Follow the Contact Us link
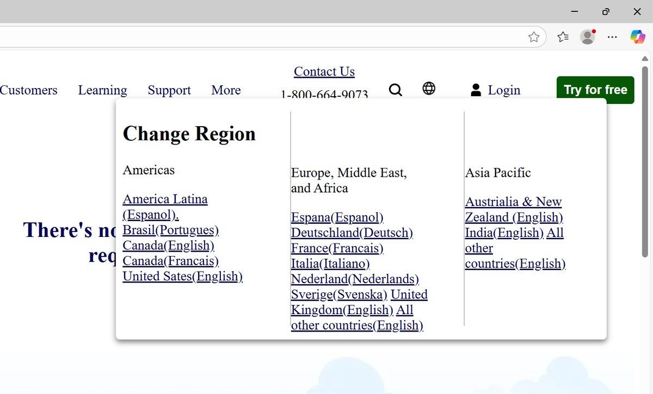 point(324,72)
